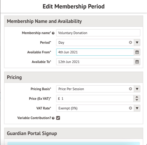
Task: Click into the Membership name text field
Action: coord(98,33)
